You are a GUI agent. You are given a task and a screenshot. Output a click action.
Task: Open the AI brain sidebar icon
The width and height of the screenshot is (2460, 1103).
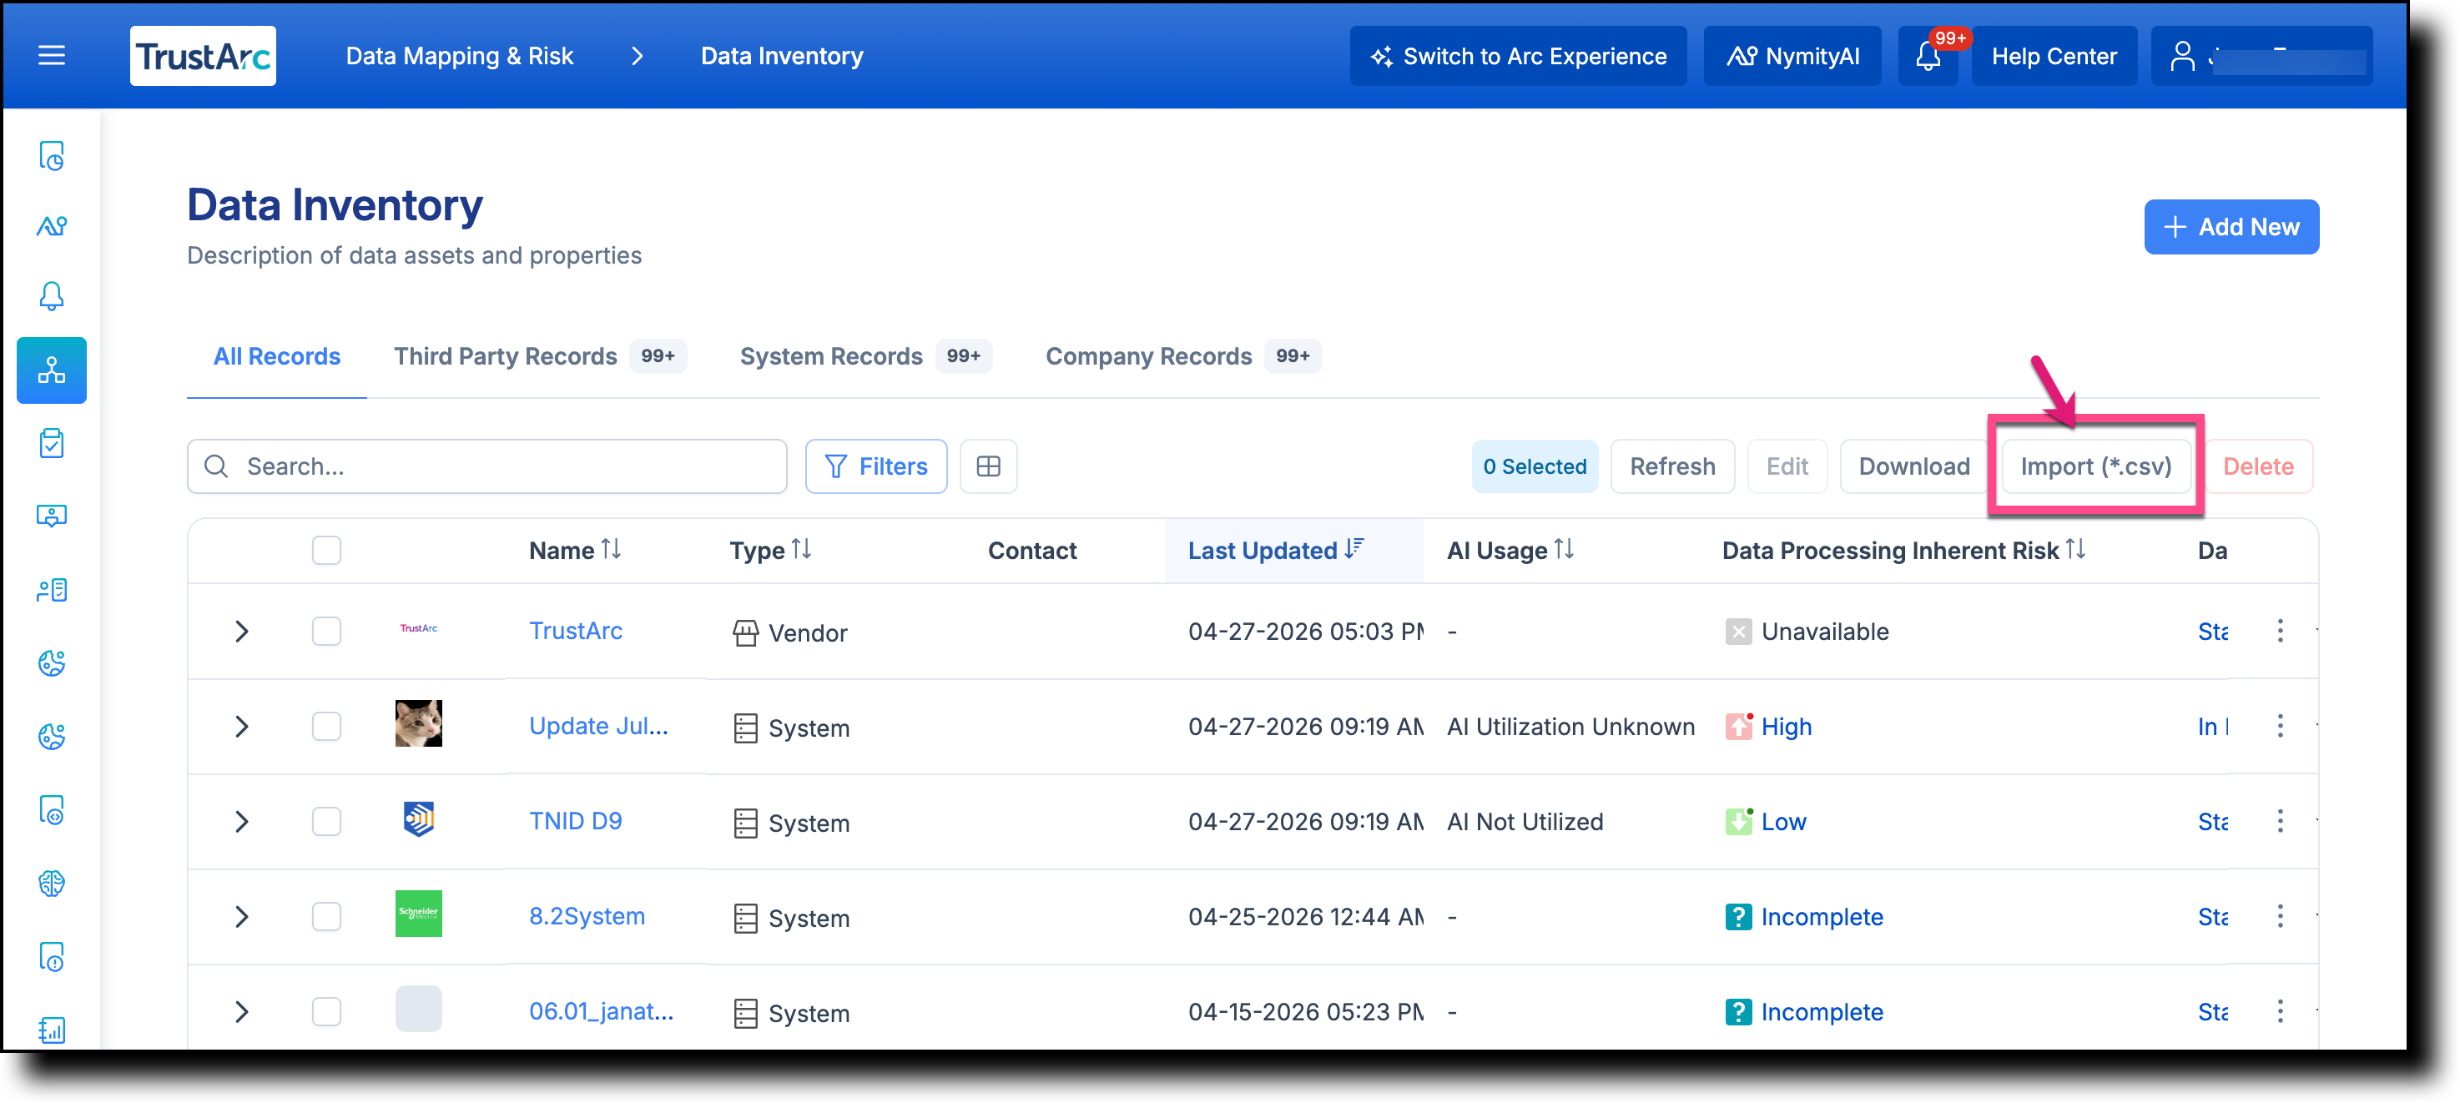pos(52,884)
